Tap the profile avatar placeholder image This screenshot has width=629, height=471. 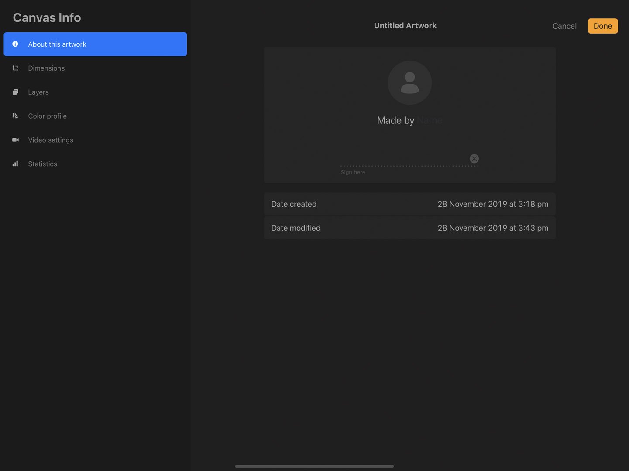click(x=409, y=83)
